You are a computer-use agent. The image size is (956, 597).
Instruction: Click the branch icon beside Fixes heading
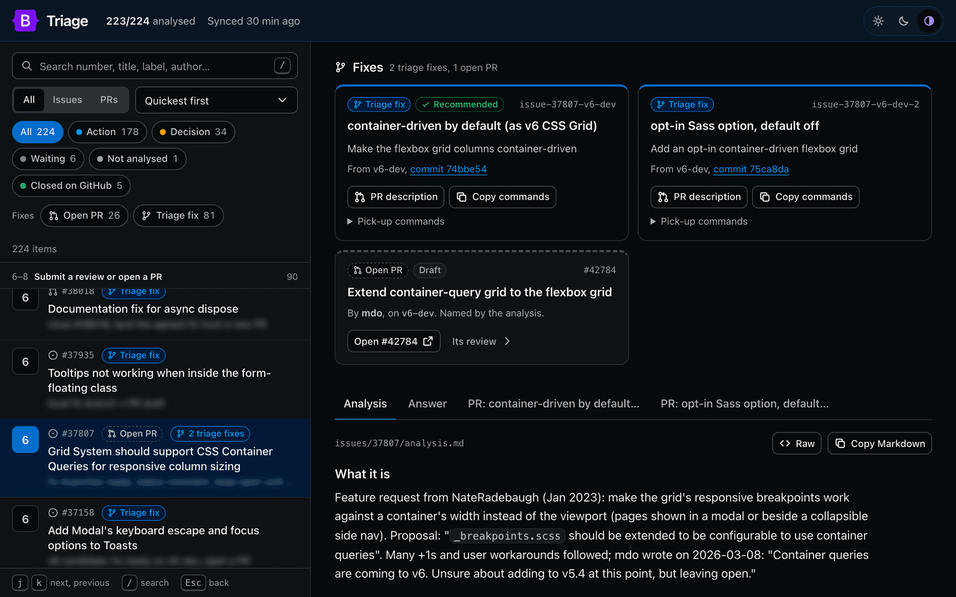click(340, 67)
